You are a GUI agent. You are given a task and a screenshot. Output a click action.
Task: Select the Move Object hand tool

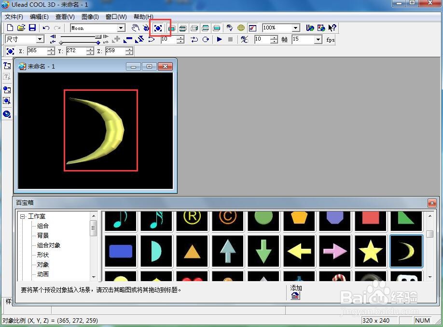136,28
